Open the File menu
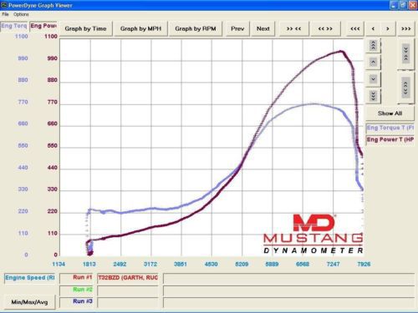This screenshot has height=313, width=418. (x=5, y=14)
